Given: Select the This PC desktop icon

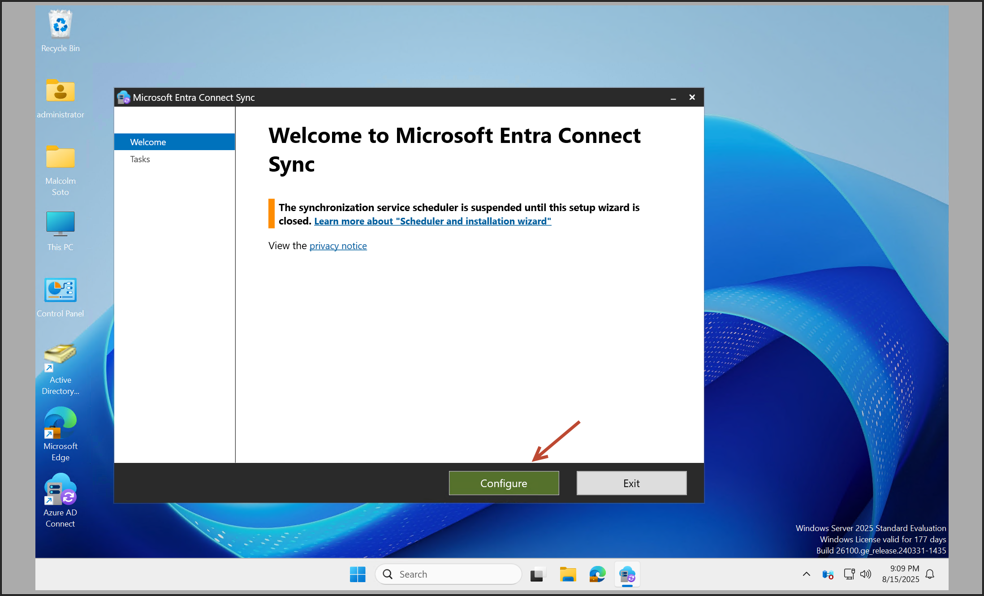Looking at the screenshot, I should click(60, 224).
